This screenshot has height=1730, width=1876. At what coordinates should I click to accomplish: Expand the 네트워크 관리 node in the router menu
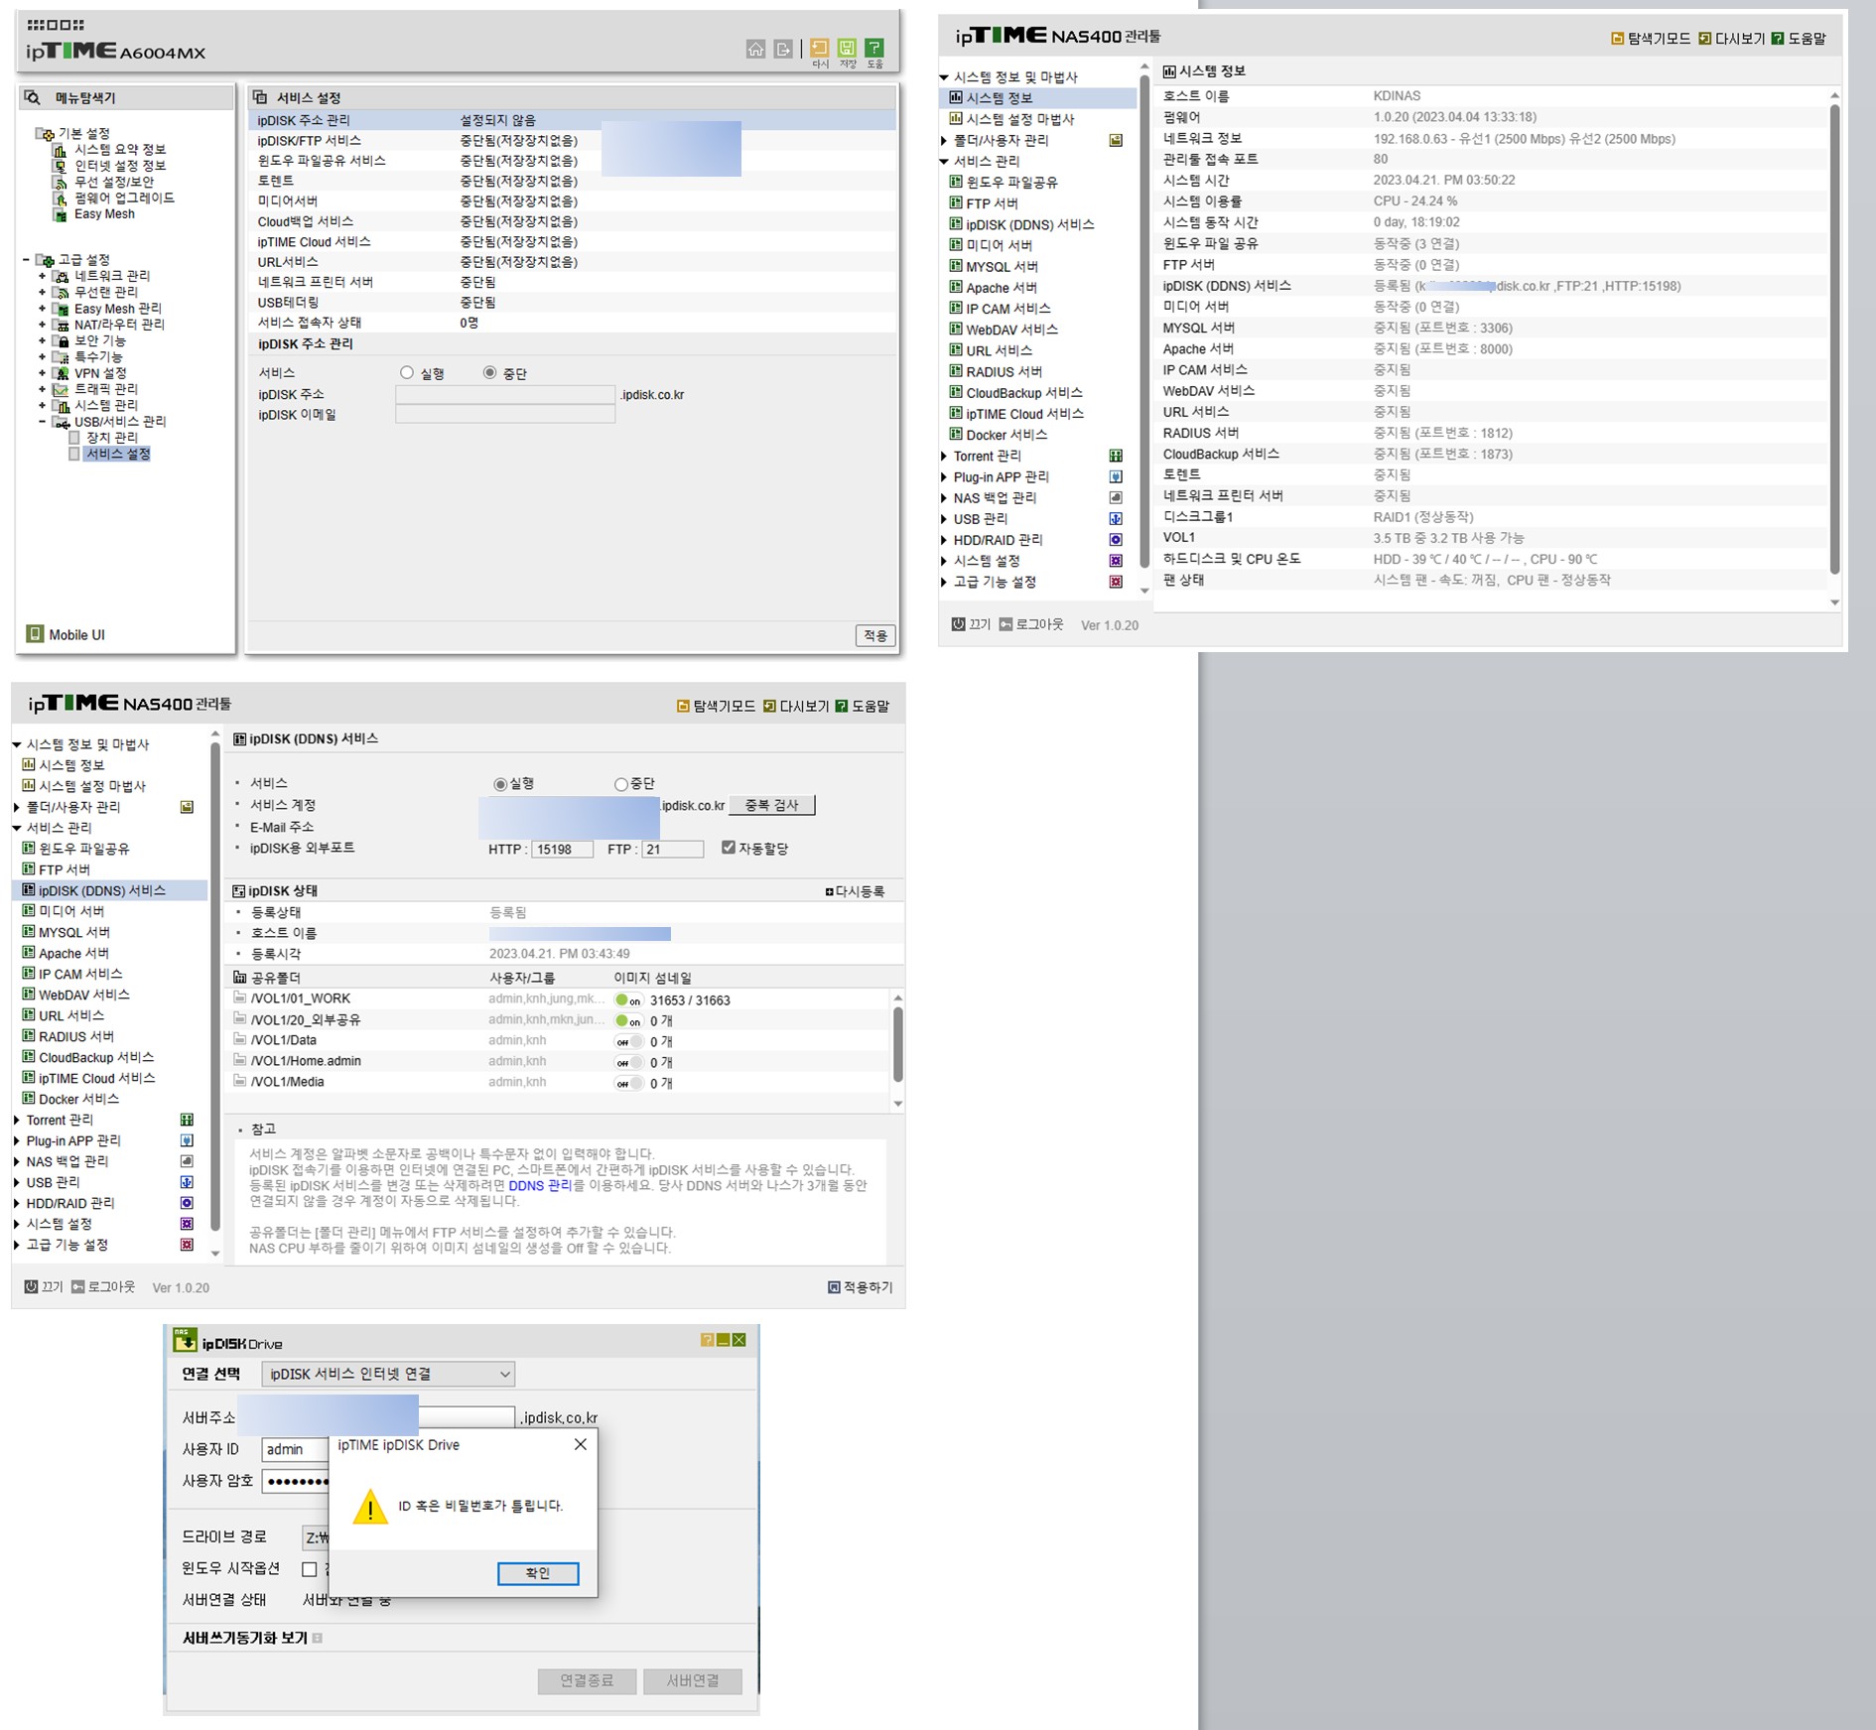click(42, 276)
